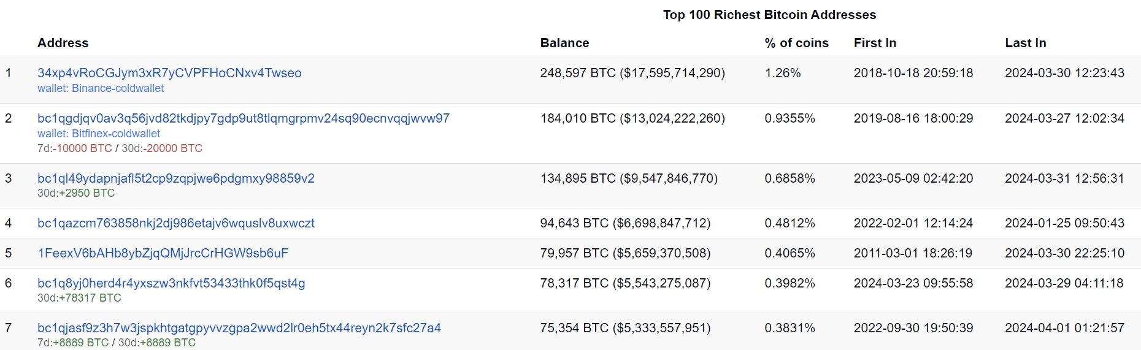This screenshot has width=1141, height=350.
Task: Click the 30d:+78317 BTC change text
Action: (79, 298)
